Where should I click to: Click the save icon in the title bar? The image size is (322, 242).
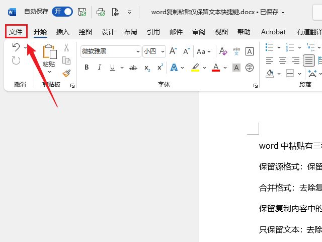pos(82,12)
